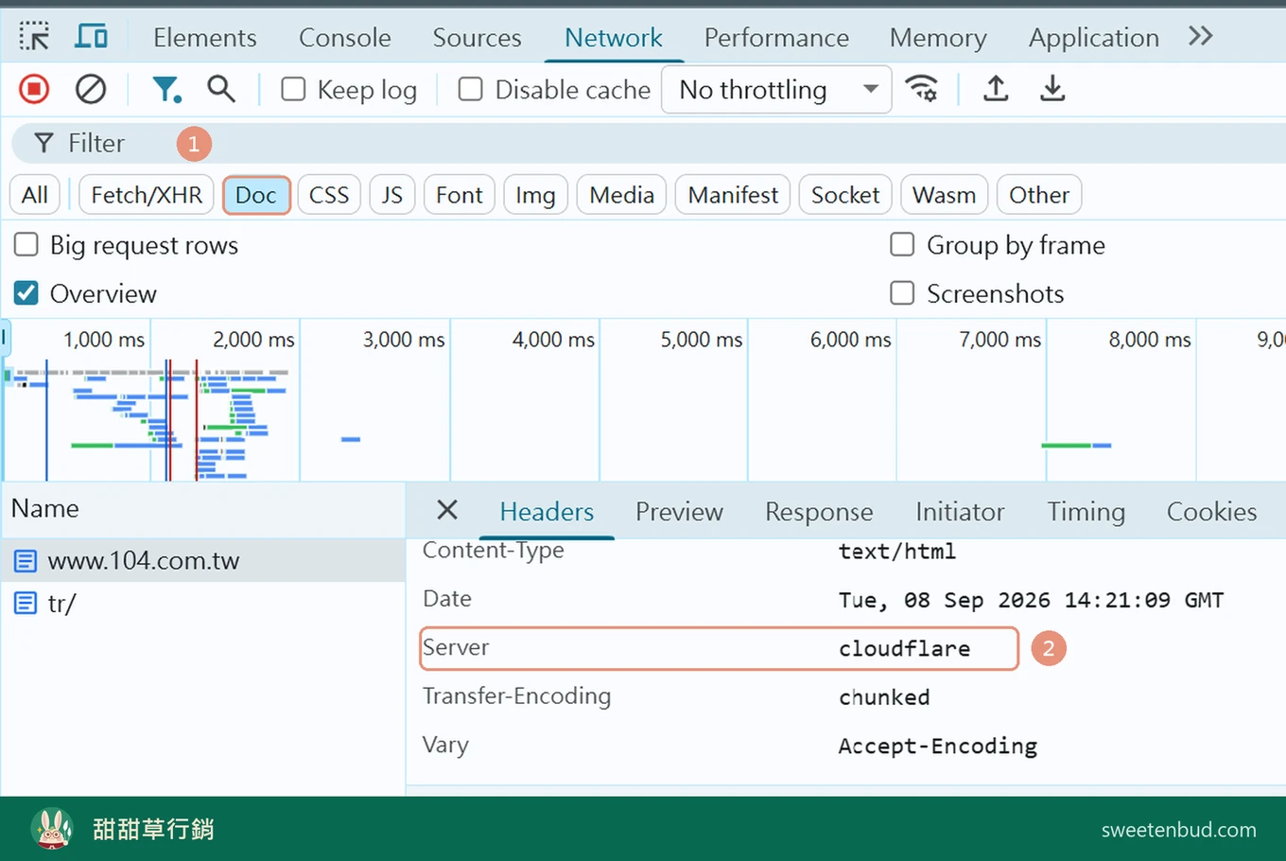Activate the inspect element picker icon
The image size is (1286, 861).
[x=34, y=37]
